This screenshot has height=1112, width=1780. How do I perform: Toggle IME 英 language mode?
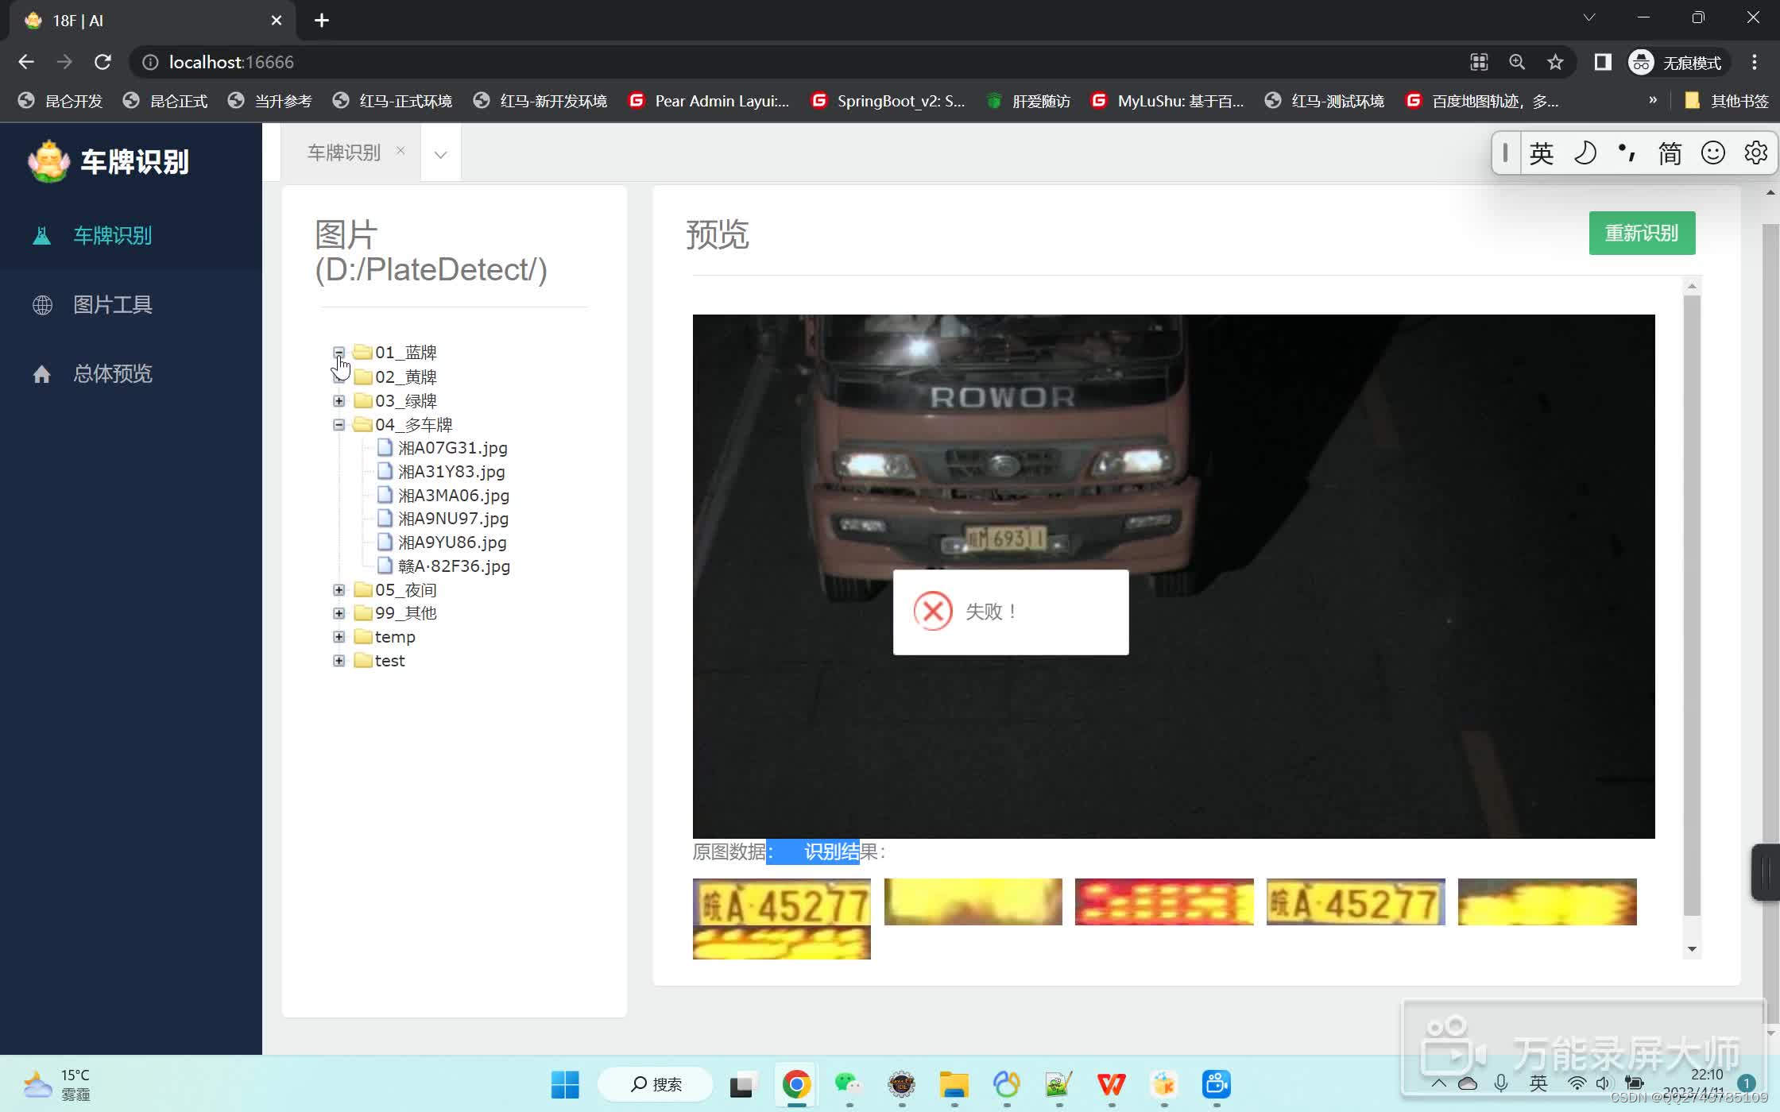click(x=1541, y=153)
